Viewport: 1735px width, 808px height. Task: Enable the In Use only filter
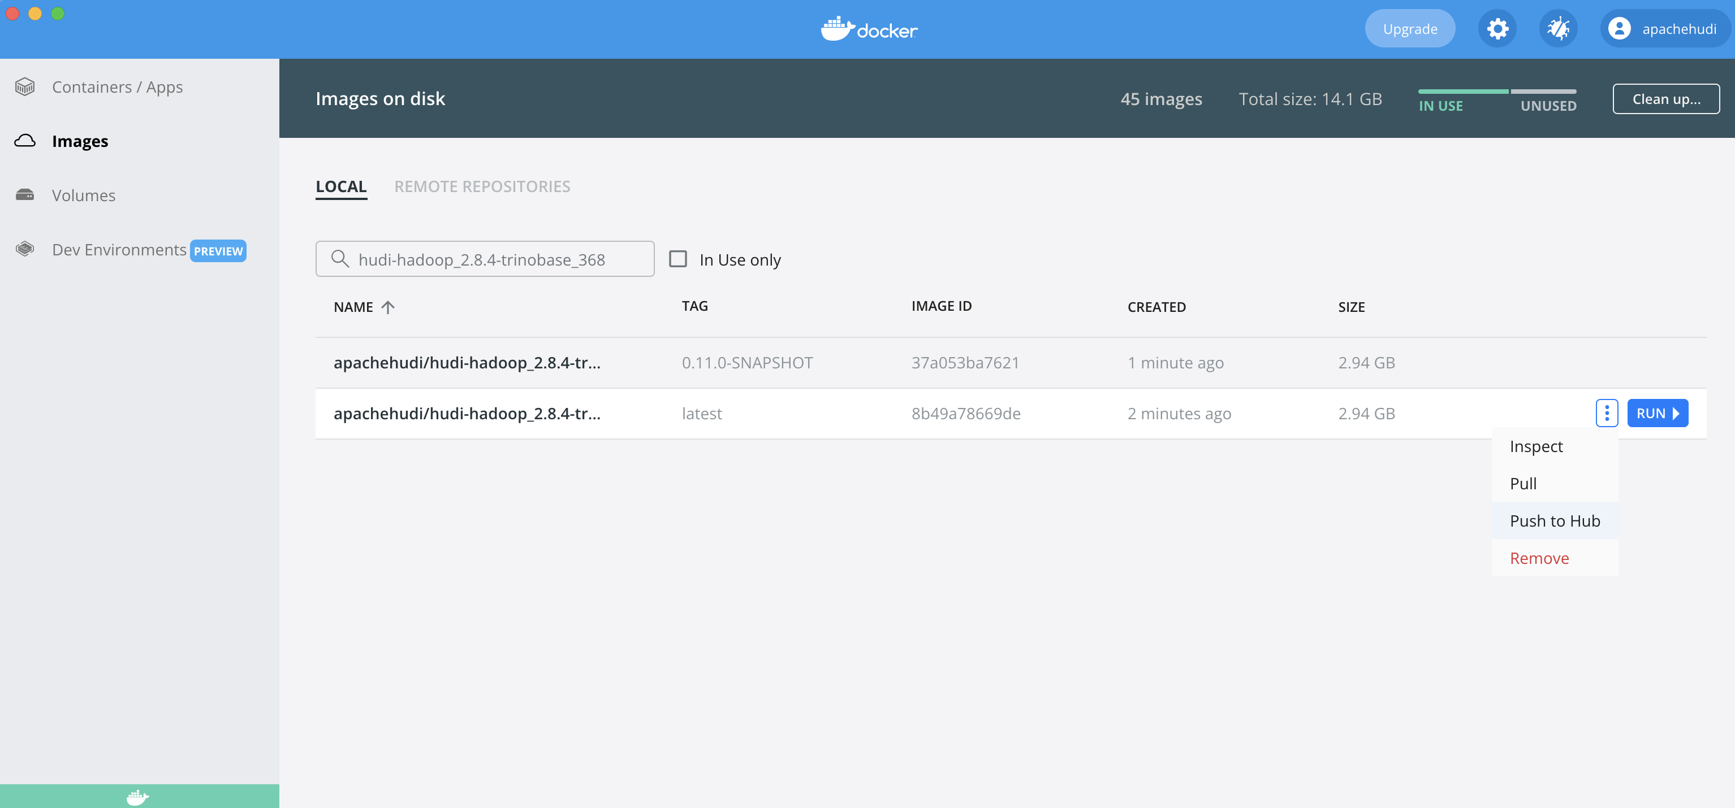(x=677, y=259)
